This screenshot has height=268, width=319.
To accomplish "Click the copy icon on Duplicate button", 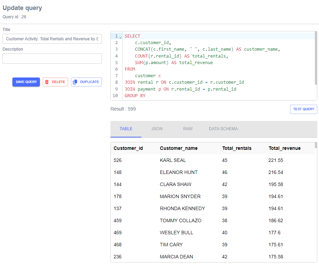I will (x=75, y=82).
